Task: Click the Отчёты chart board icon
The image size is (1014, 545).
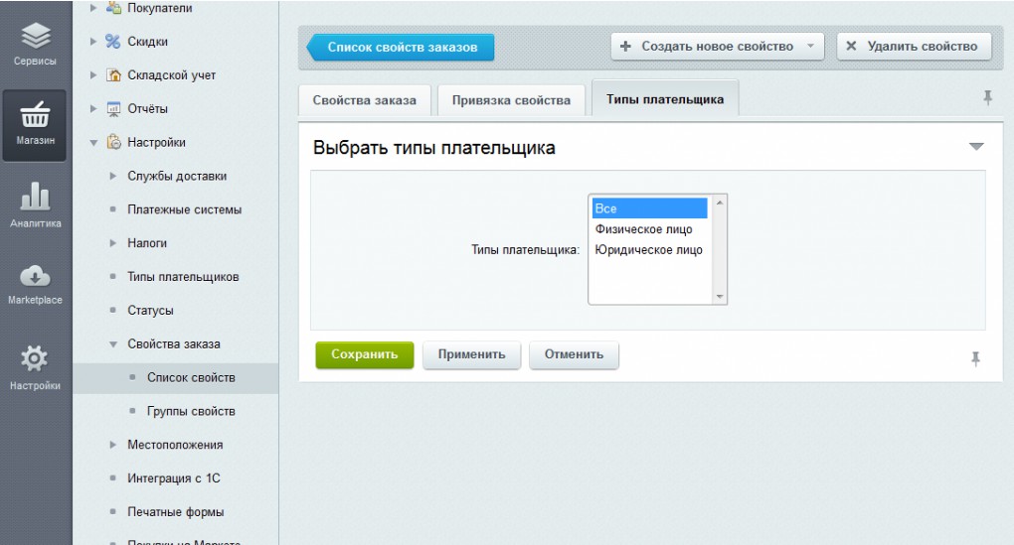Action: (113, 108)
